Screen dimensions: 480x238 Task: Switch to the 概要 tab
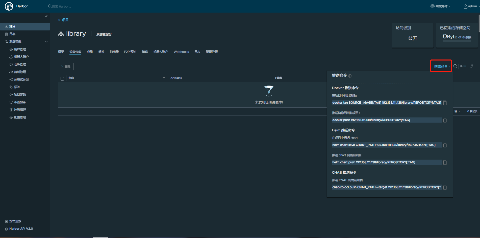(61, 52)
